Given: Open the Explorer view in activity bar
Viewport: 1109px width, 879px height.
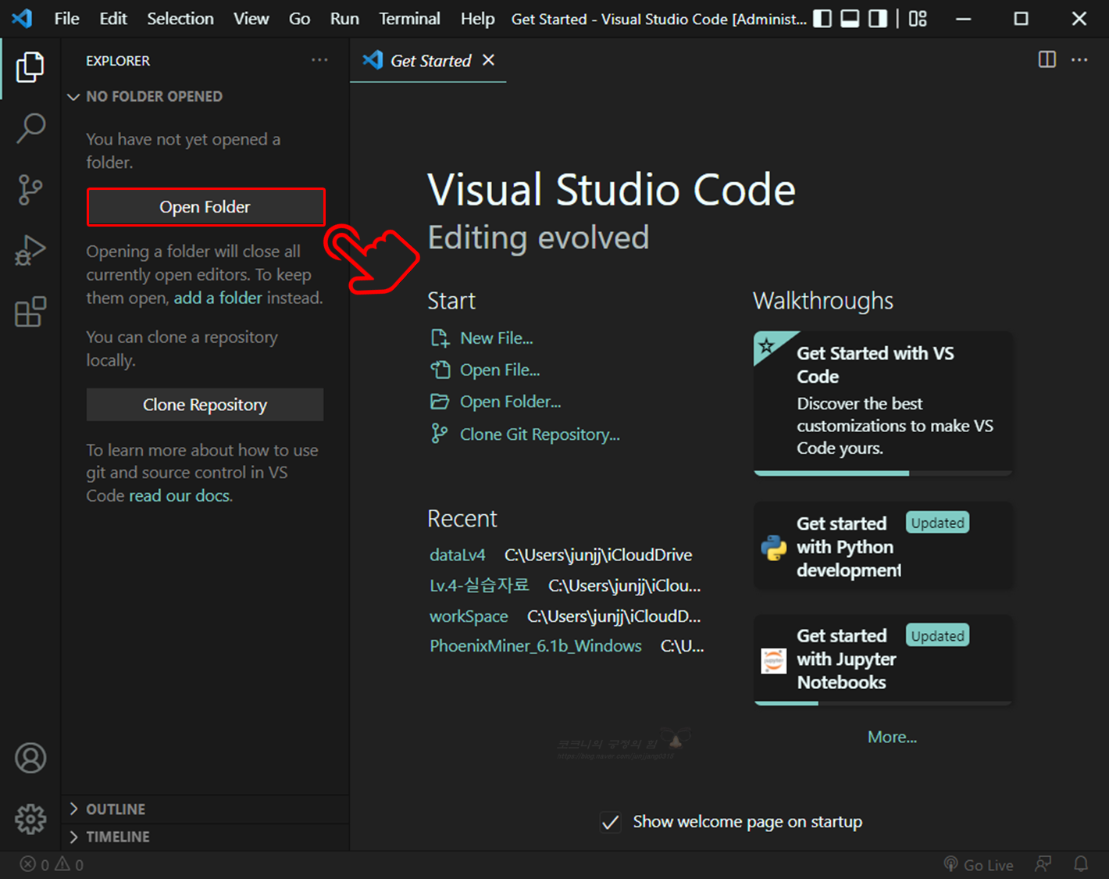Looking at the screenshot, I should 30,67.
